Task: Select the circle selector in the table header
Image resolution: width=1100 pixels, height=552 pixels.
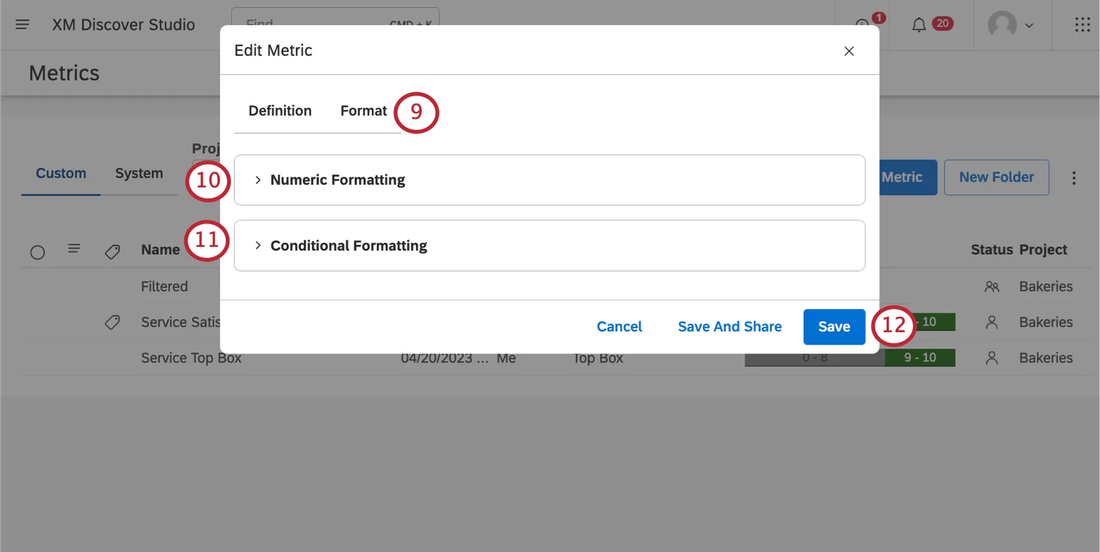Action: [37, 252]
